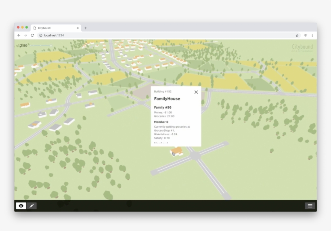Screen dimensions: 331x231
Task: Open the browser three-dot menu
Action: 312,36
